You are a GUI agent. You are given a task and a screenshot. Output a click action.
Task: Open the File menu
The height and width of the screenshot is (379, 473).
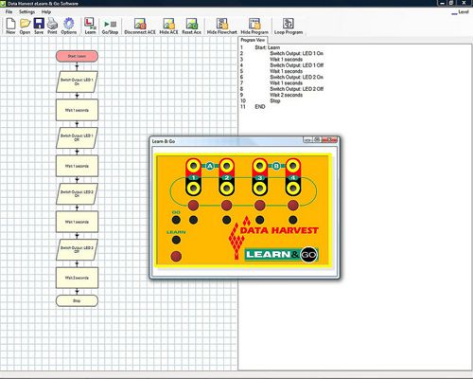click(x=9, y=11)
